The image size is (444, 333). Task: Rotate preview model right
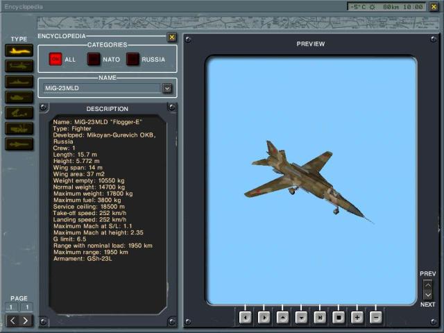point(264,318)
